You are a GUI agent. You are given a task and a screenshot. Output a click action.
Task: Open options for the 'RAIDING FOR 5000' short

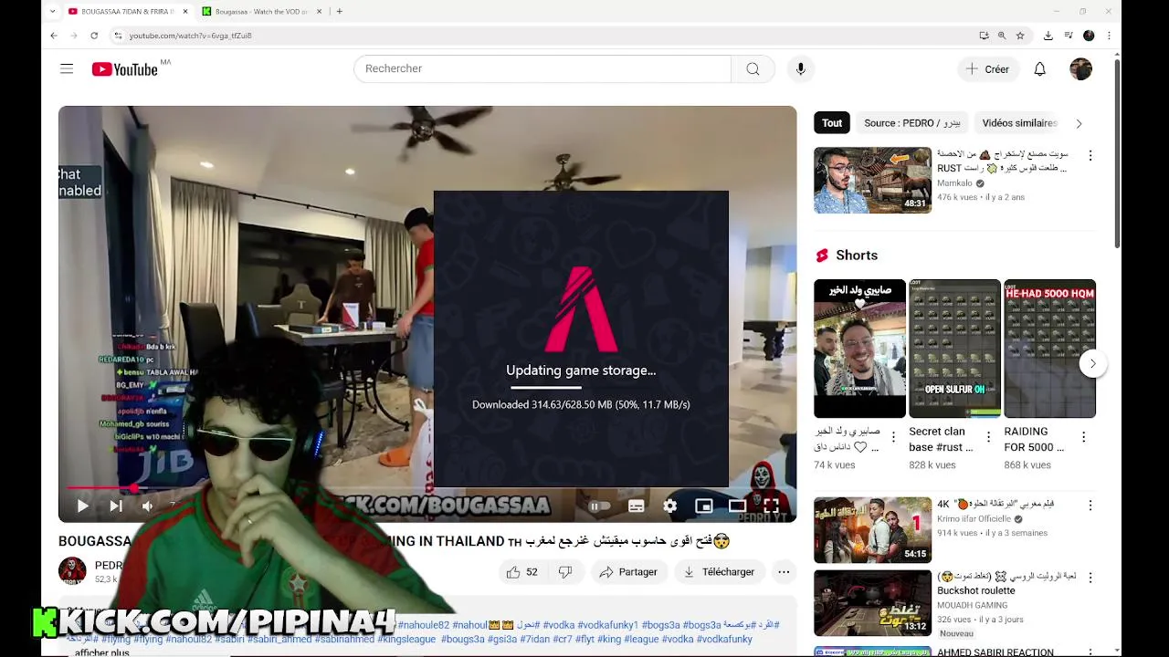[1083, 437]
